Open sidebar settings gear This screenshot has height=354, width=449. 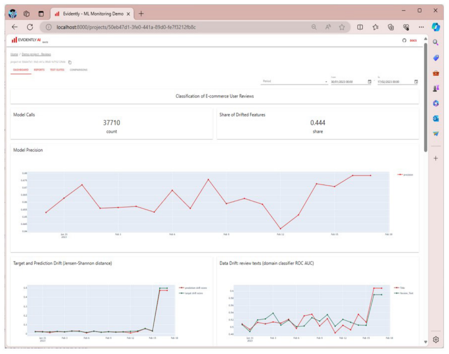click(x=436, y=340)
